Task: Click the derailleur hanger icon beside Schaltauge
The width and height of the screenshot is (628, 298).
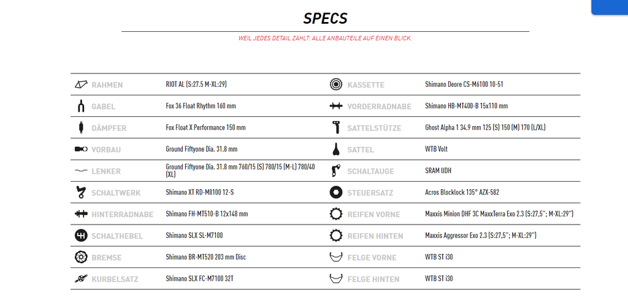Action: [x=336, y=171]
